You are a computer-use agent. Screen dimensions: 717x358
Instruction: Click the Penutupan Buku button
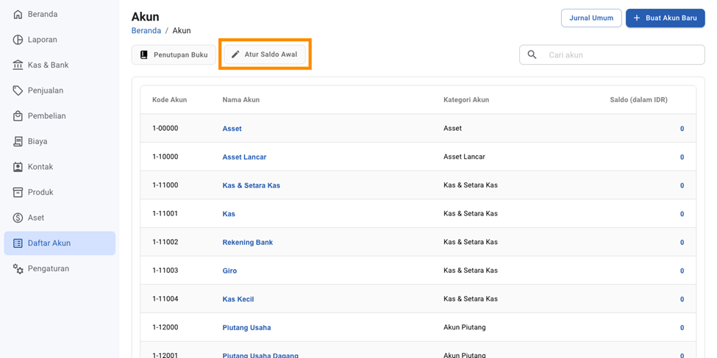coord(174,54)
